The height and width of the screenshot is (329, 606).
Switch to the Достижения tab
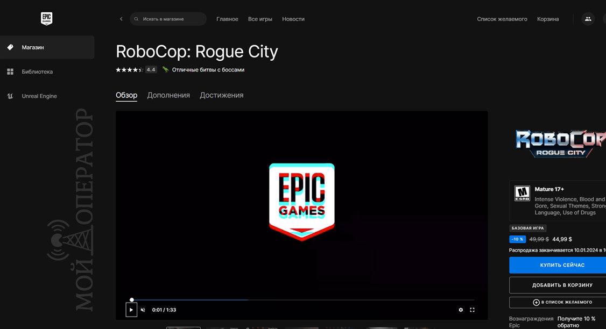click(x=221, y=95)
